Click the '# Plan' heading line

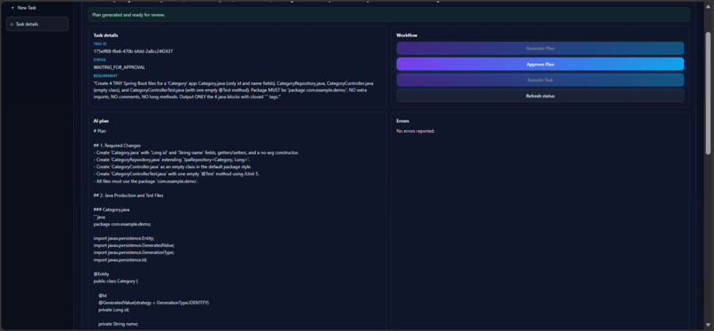pos(100,131)
